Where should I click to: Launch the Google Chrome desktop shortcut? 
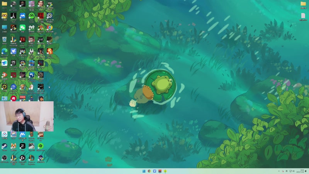click(x=50, y=28)
